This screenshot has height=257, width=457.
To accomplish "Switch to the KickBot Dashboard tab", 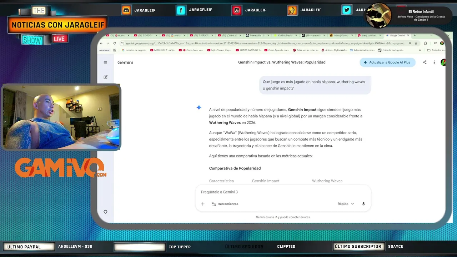I will click(285, 35).
